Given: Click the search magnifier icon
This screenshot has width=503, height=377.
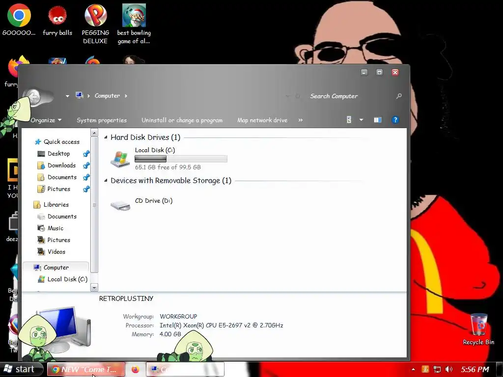Looking at the screenshot, I should (x=399, y=96).
